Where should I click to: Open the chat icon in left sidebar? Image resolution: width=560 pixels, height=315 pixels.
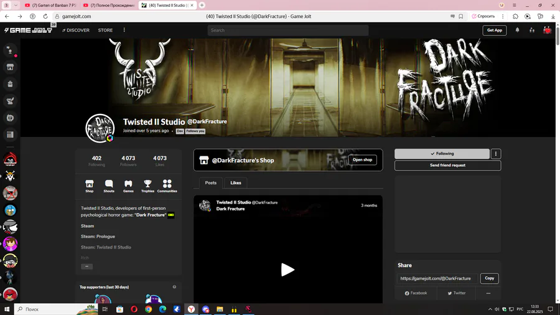coord(10,50)
